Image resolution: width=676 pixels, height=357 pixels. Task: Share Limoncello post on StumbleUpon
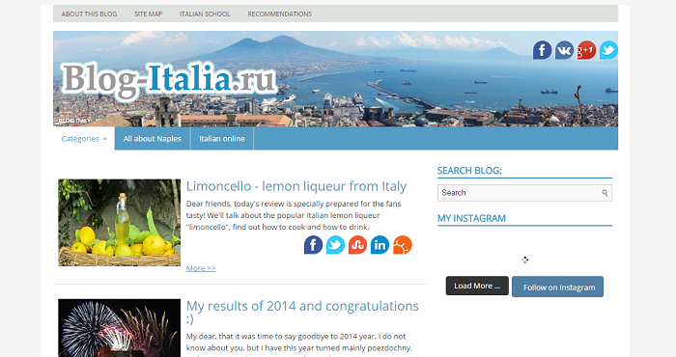coord(358,245)
